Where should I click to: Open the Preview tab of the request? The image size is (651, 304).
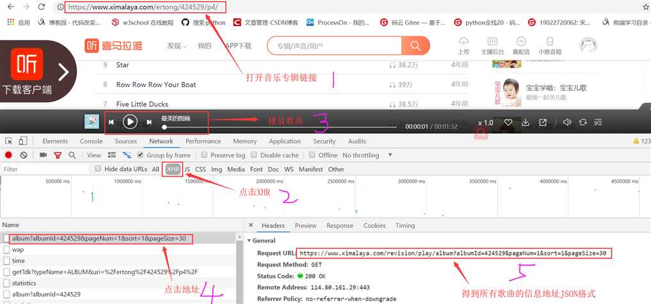305,225
